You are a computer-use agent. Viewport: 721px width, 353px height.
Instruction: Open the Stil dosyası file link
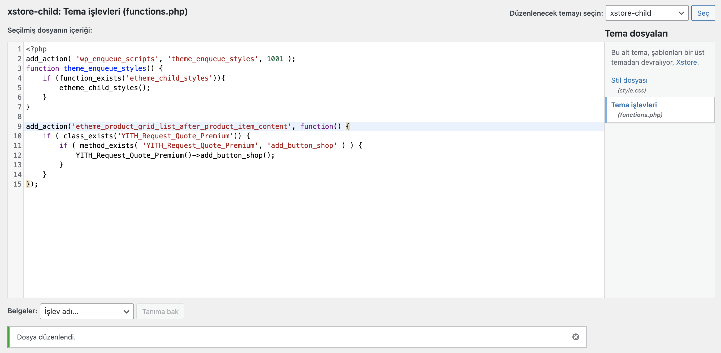pos(629,80)
